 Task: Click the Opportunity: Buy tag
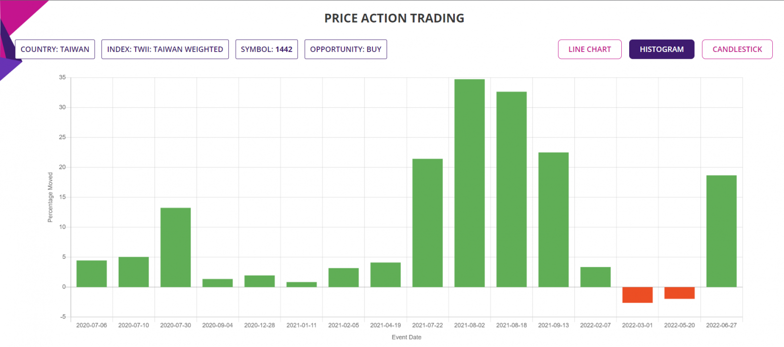[x=345, y=49]
